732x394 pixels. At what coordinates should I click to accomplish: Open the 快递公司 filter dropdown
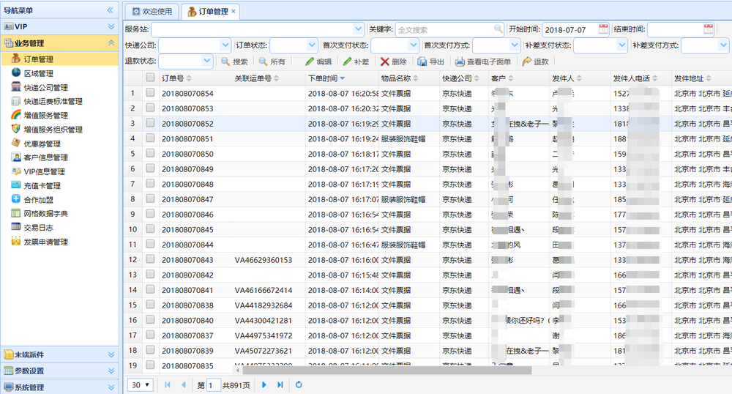click(x=225, y=45)
